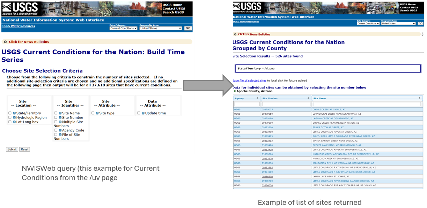Open Search USGS link on the query page

point(173,13)
